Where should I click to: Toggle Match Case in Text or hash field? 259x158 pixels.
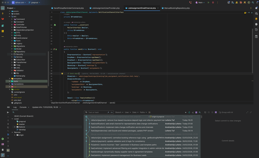[x=112, y=112]
